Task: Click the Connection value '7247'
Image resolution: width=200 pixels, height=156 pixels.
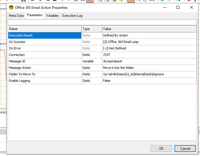Action: [149, 55]
